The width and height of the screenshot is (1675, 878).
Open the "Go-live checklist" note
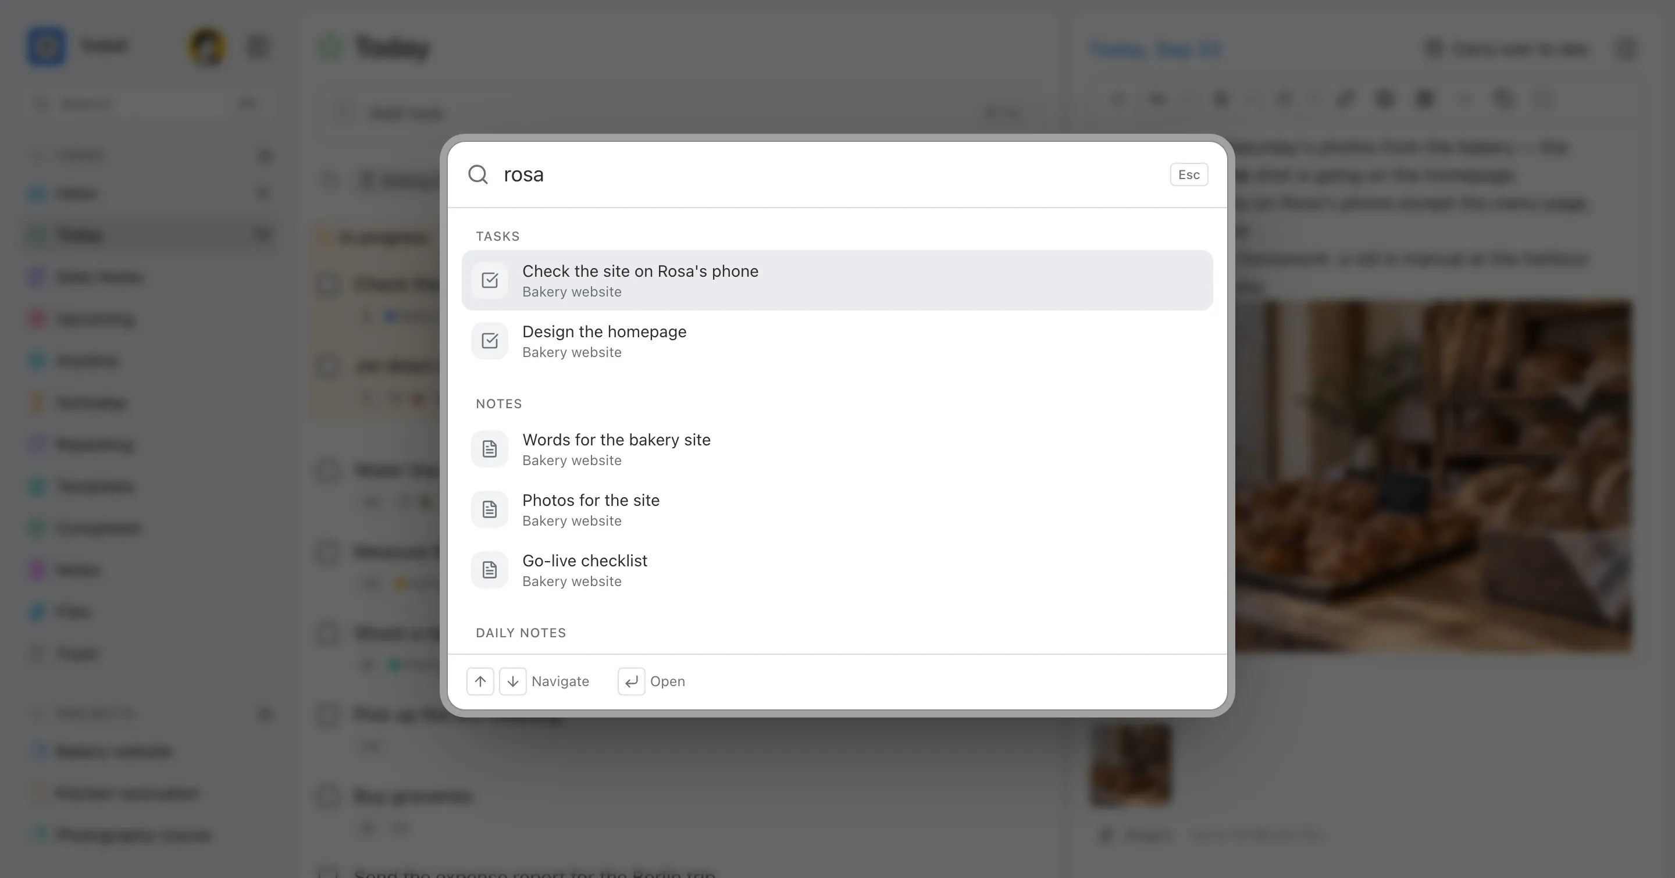pyautogui.click(x=837, y=570)
